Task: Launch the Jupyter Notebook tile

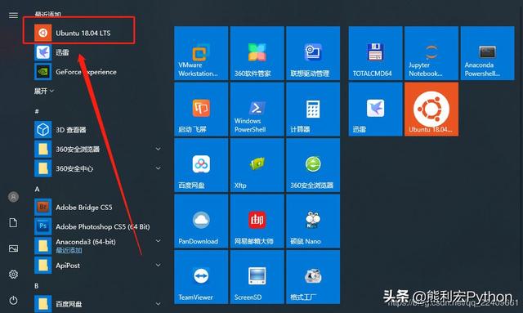Action: tap(431, 53)
